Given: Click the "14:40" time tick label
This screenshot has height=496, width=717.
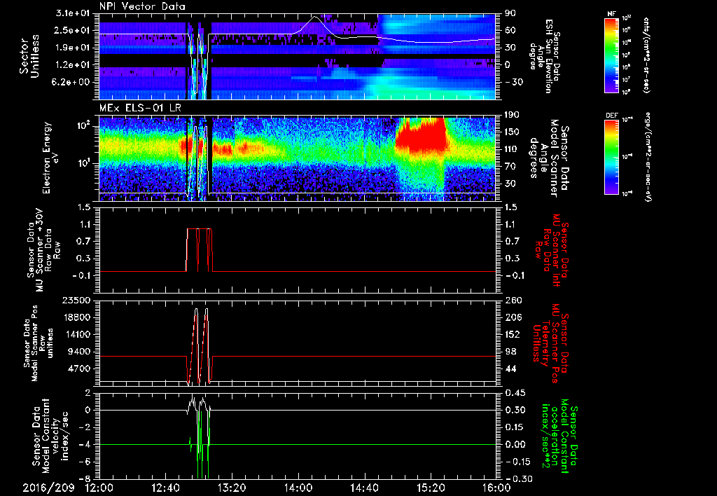Looking at the screenshot, I should (364, 488).
